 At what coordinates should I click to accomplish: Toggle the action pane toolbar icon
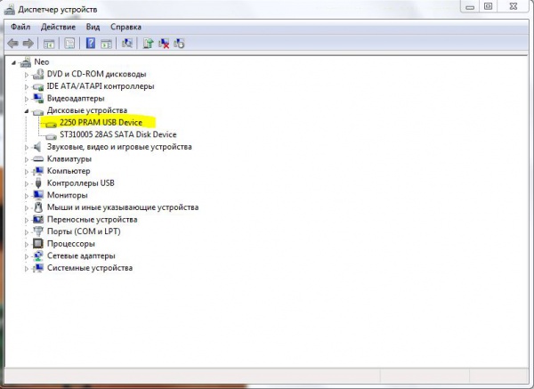[x=106, y=44]
